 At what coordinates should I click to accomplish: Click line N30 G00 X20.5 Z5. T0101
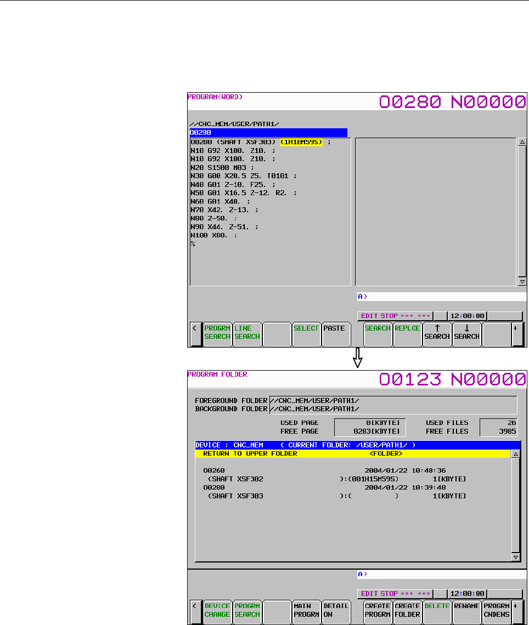[x=243, y=176]
